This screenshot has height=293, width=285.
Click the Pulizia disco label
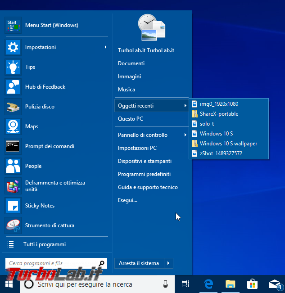(40, 107)
